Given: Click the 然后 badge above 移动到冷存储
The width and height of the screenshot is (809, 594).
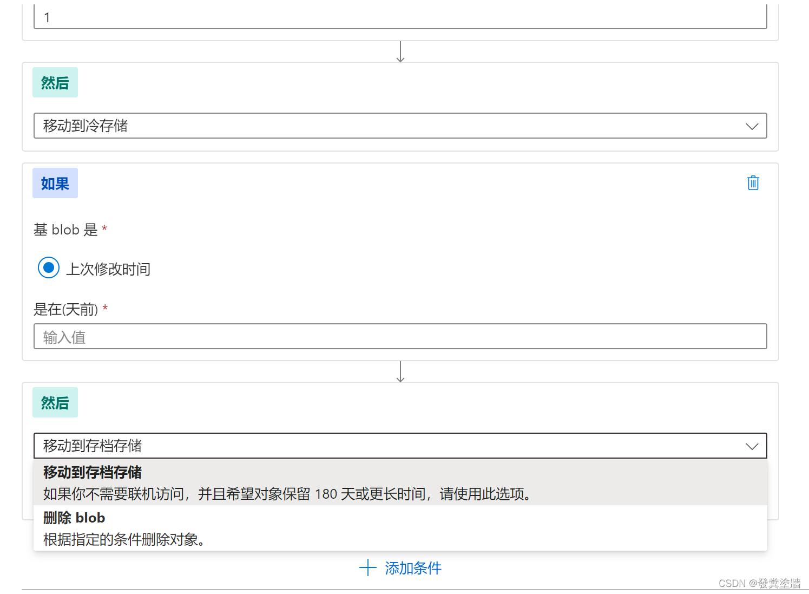Looking at the screenshot, I should 55,82.
